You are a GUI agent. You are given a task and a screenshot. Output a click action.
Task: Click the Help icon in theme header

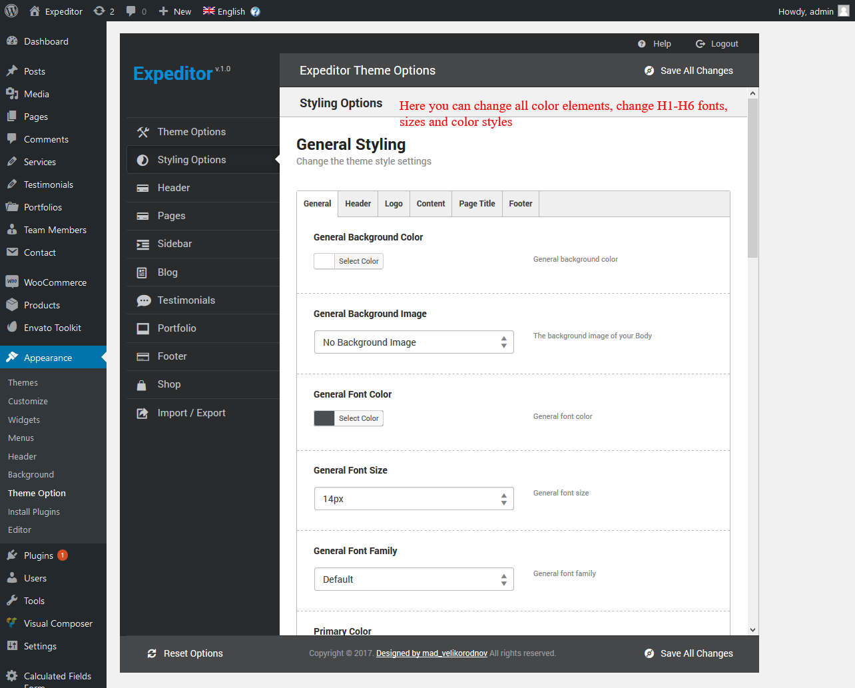641,44
